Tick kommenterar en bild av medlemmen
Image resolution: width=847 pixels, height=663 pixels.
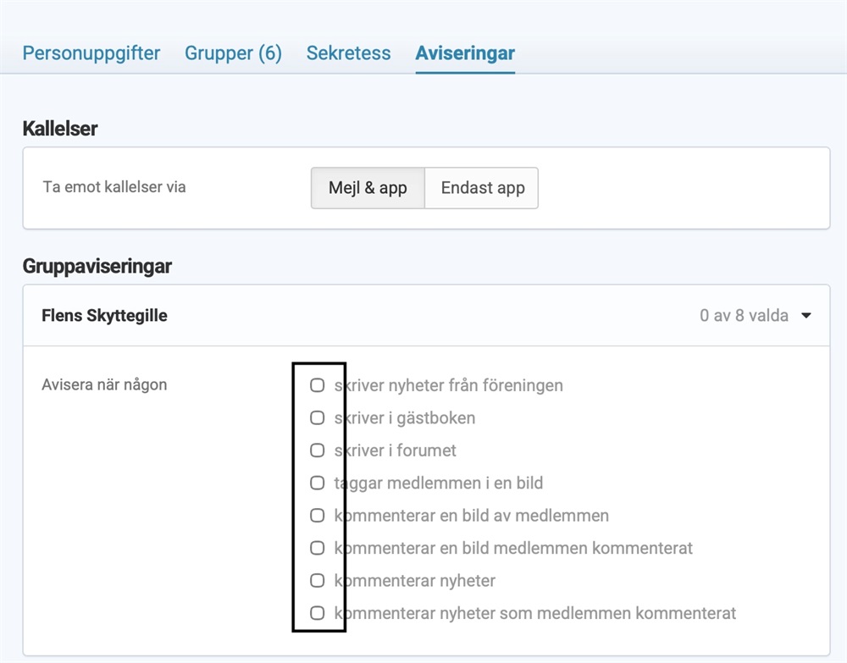coord(317,515)
